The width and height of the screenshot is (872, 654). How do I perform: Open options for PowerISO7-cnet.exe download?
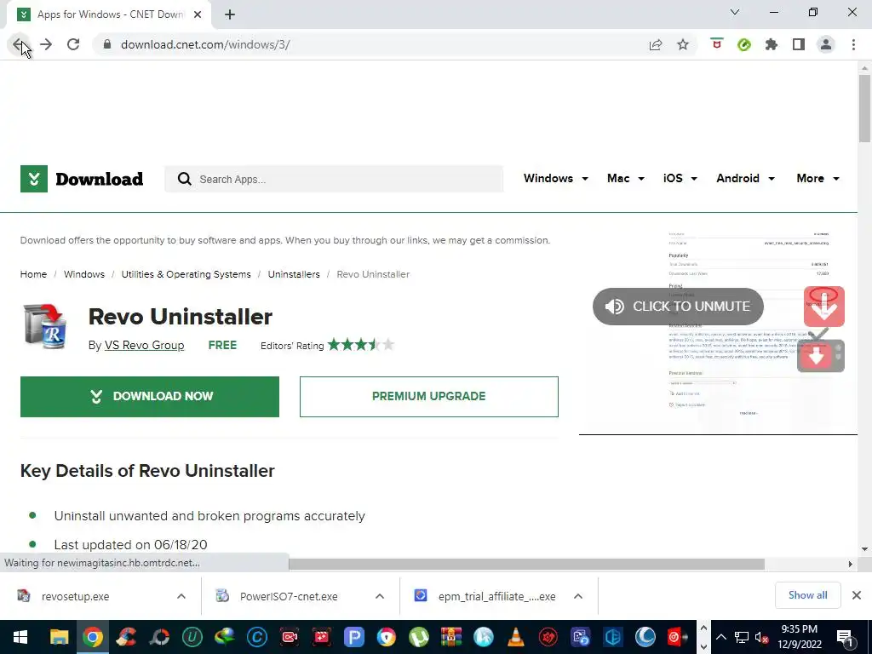pyautogui.click(x=380, y=596)
